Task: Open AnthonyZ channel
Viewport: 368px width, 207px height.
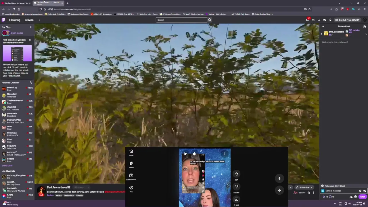Action: point(17,154)
